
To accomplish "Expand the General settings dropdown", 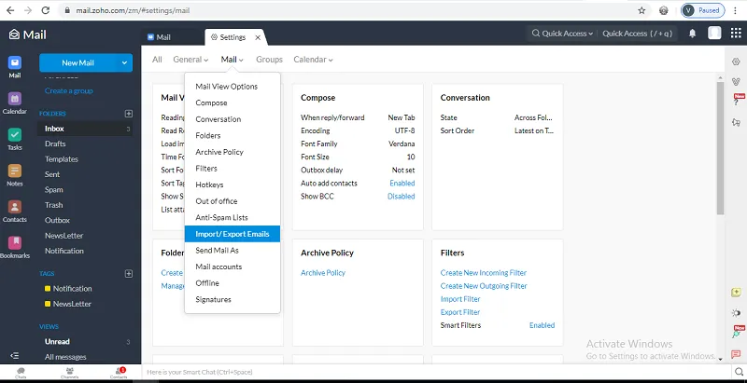I will [190, 60].
